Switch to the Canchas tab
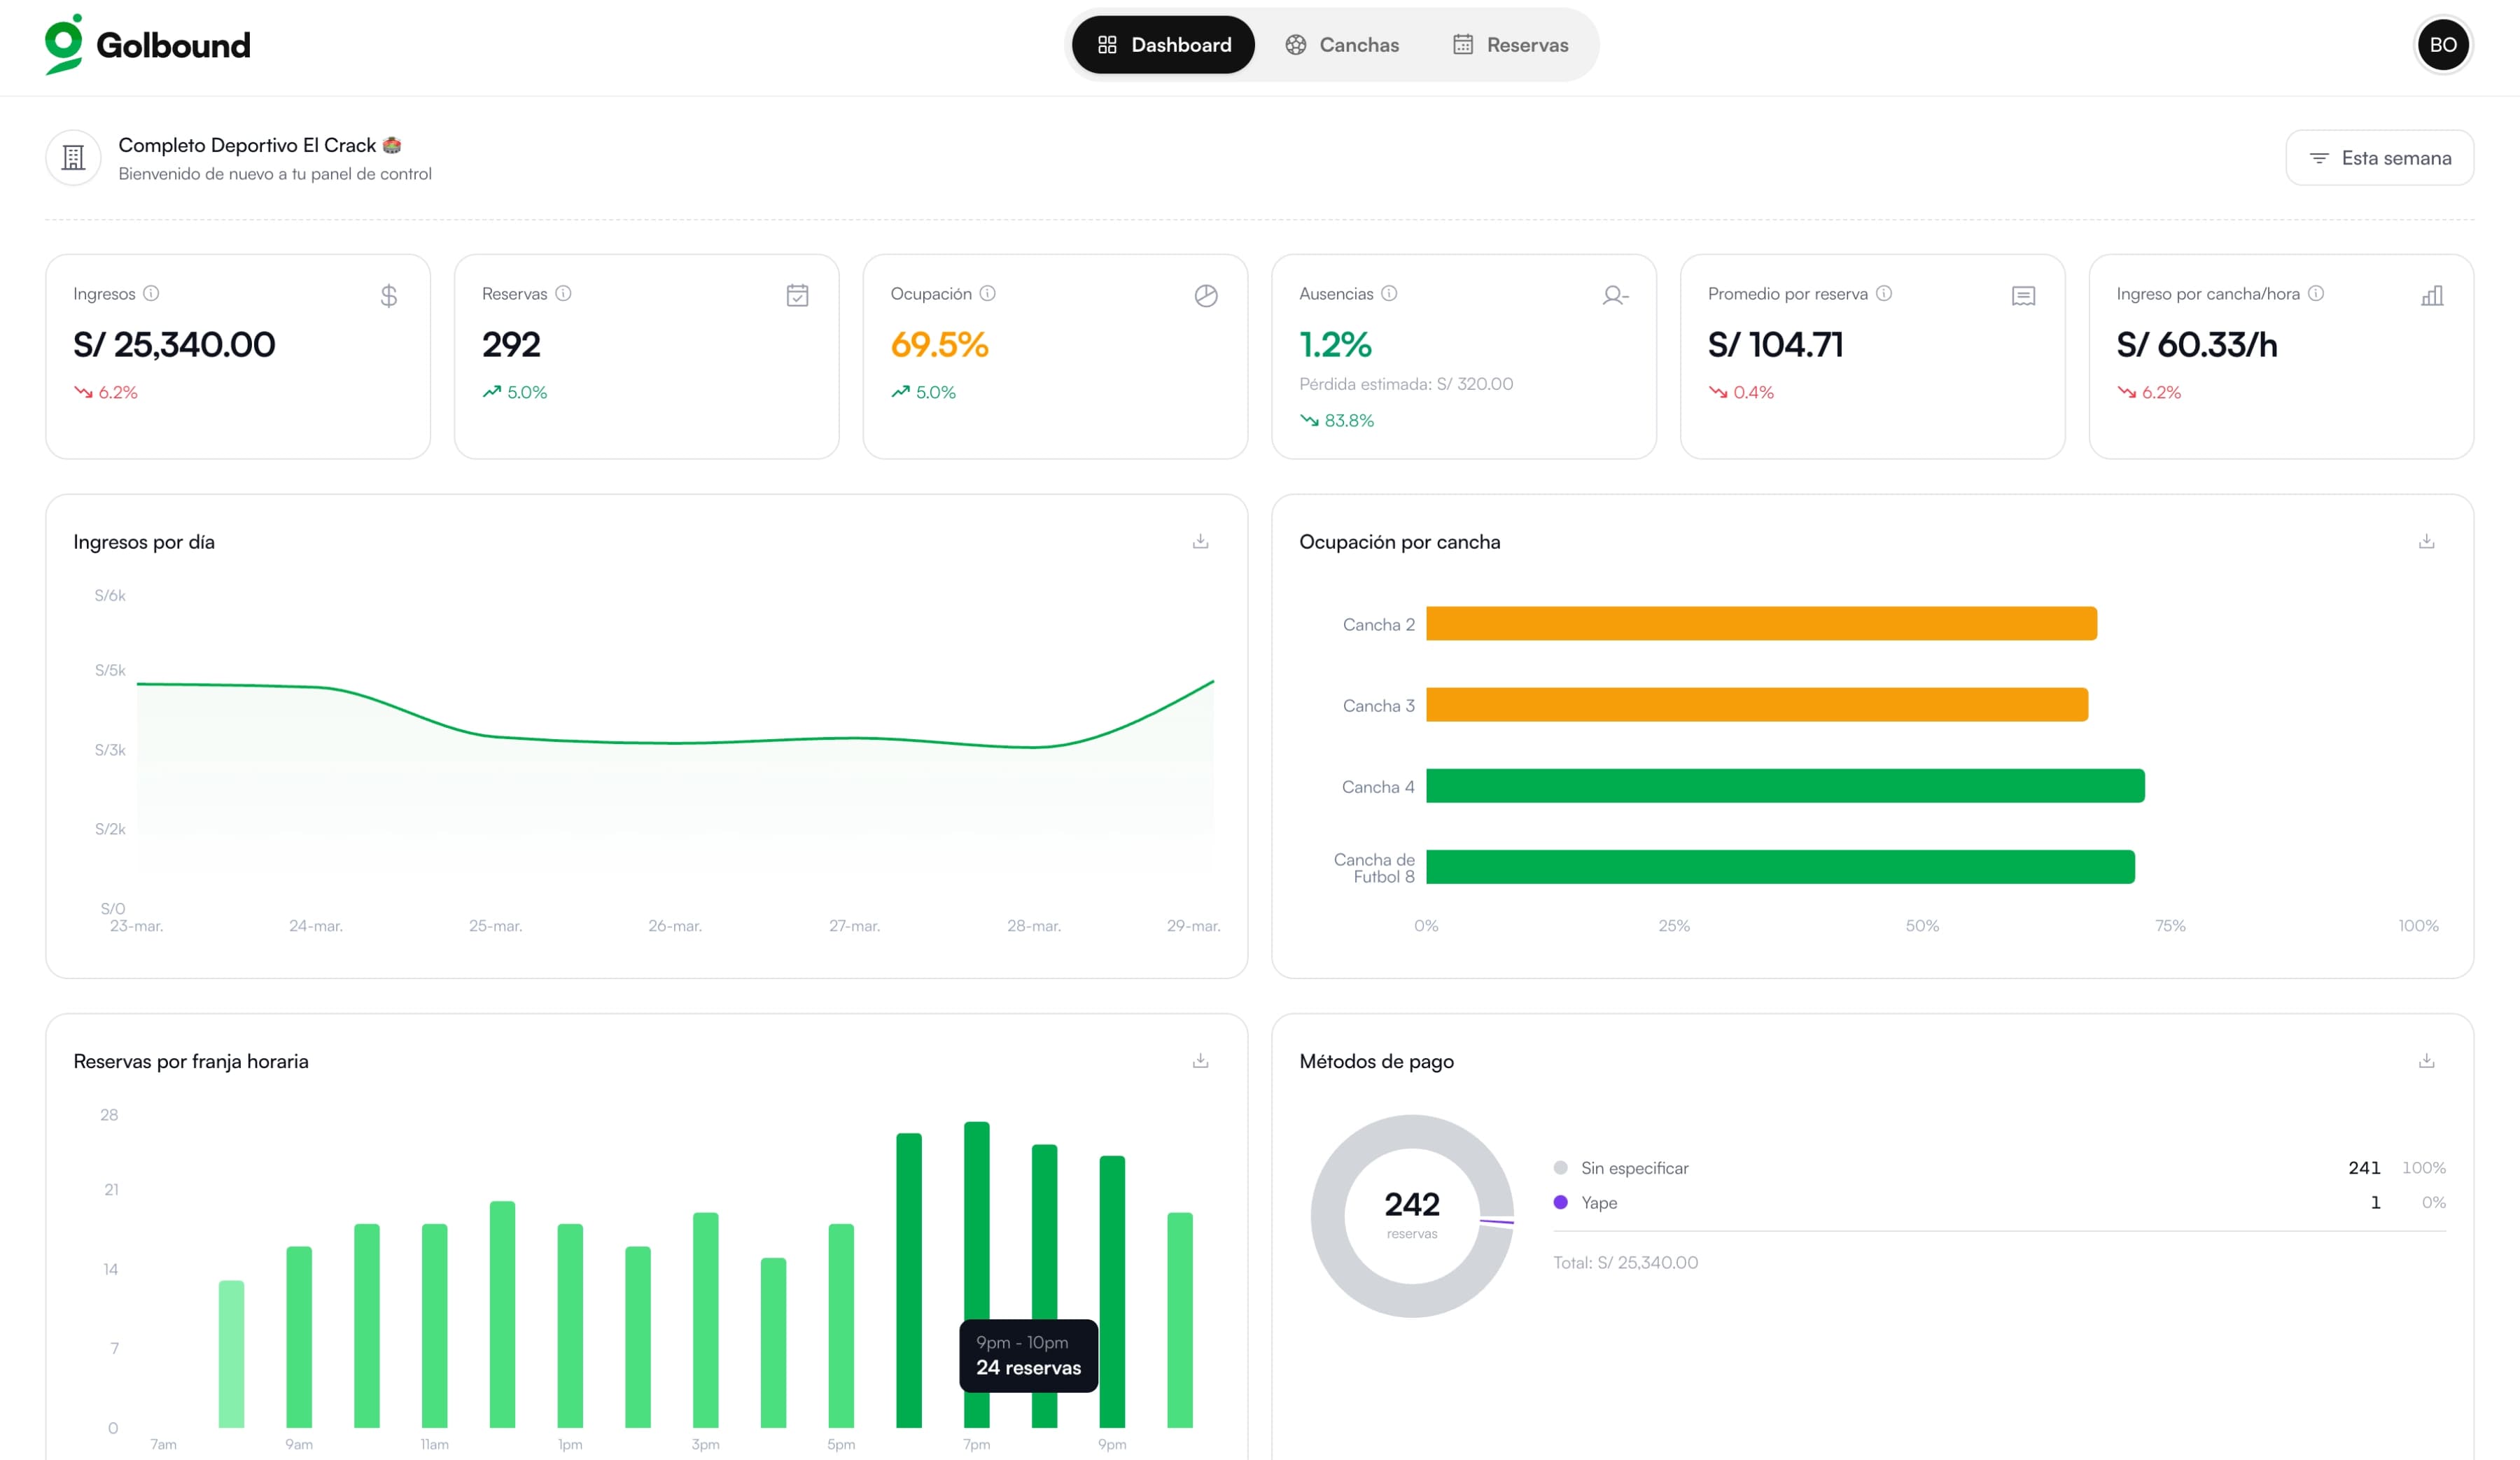Screen dimensions: 2520x1460 [x=1342, y=45]
